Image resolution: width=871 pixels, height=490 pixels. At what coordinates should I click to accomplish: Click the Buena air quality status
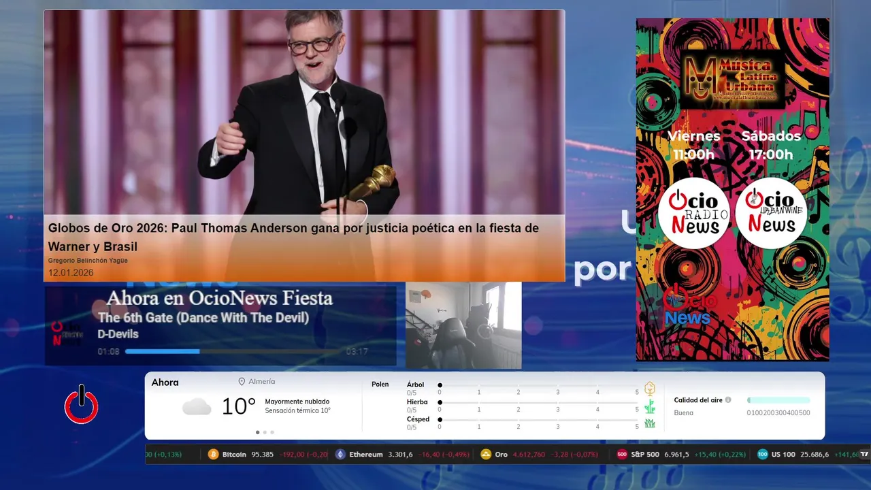point(683,412)
